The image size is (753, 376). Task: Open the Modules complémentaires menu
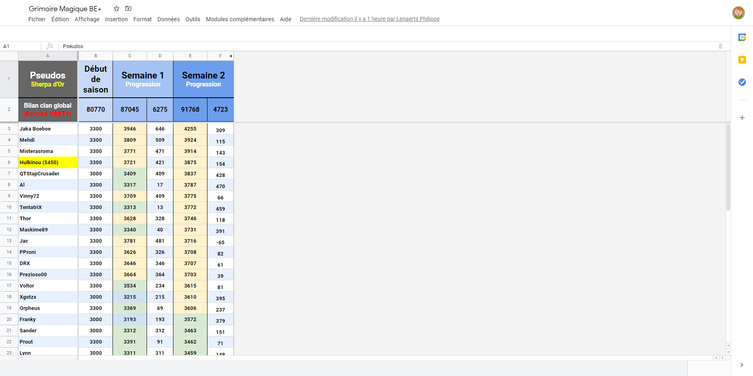tap(240, 19)
